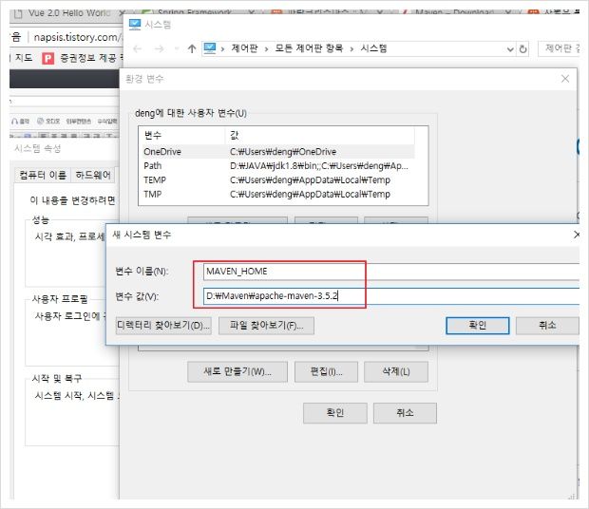Click 파일 찾아보기(F) browse file button

[x=266, y=326]
